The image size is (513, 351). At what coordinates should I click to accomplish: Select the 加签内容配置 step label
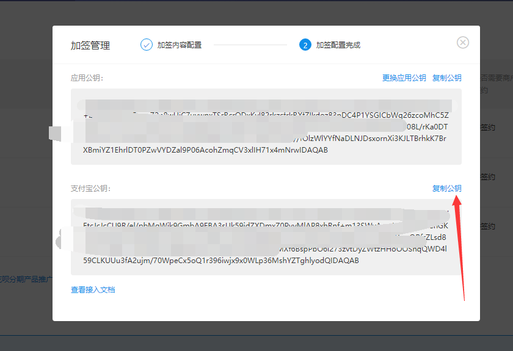pyautogui.click(x=180, y=45)
